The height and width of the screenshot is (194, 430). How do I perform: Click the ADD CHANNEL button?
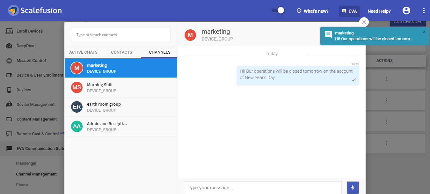click(408, 22)
